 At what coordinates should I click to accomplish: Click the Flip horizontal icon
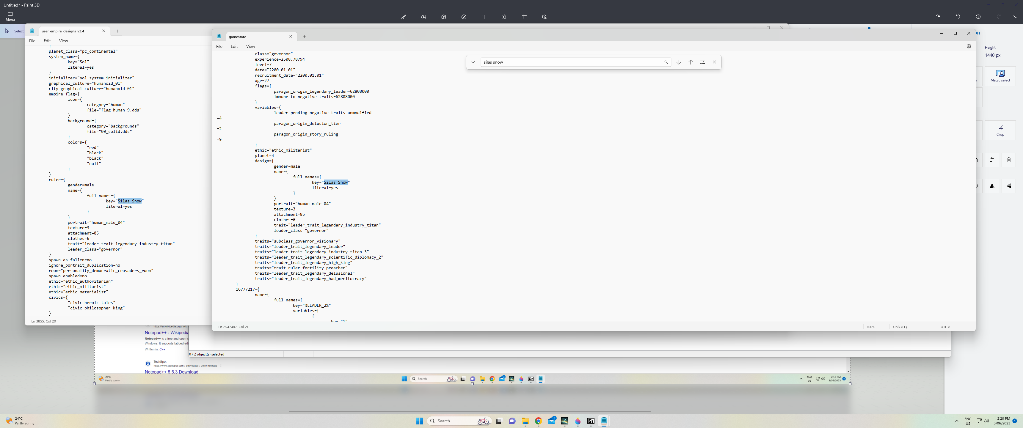pos(992,186)
